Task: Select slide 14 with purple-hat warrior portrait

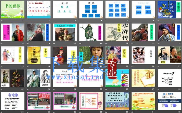Action: pyautogui.click(x=170, y=32)
